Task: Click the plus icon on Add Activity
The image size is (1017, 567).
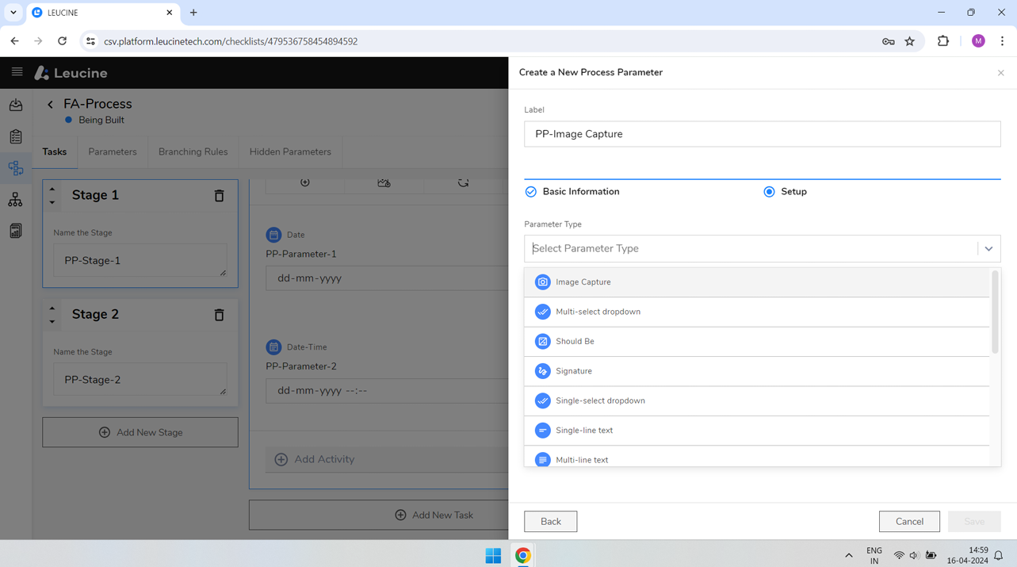Action: (x=281, y=459)
